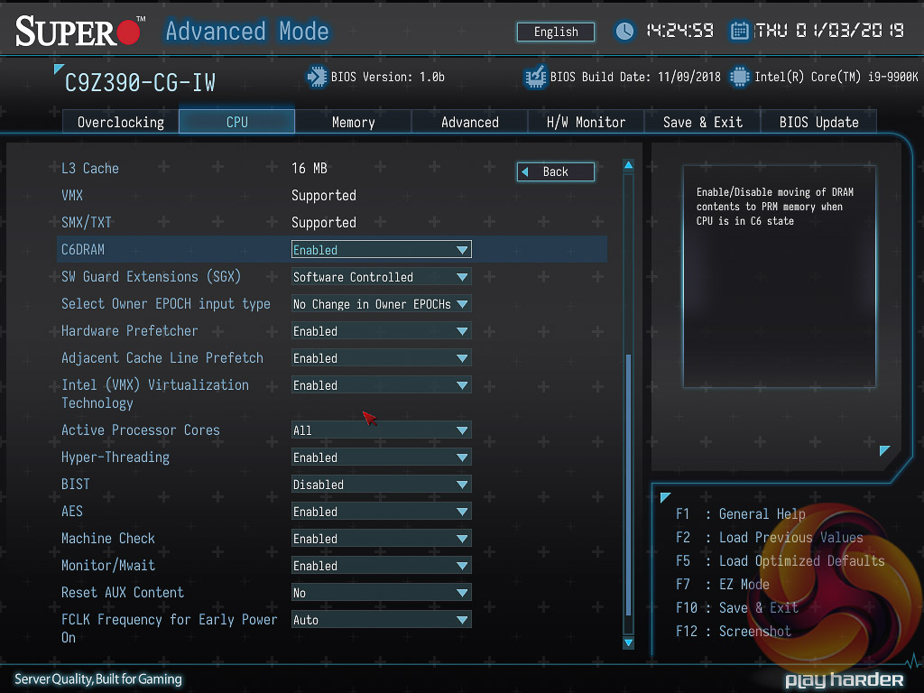Click the BIST setting label
Viewport: 924px width, 693px height.
[76, 485]
